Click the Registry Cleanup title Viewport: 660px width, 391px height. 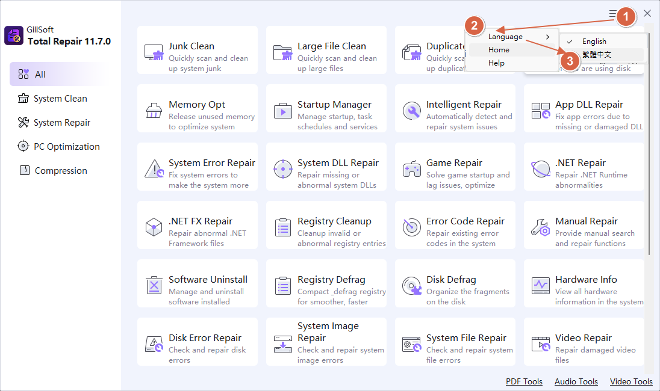(335, 221)
